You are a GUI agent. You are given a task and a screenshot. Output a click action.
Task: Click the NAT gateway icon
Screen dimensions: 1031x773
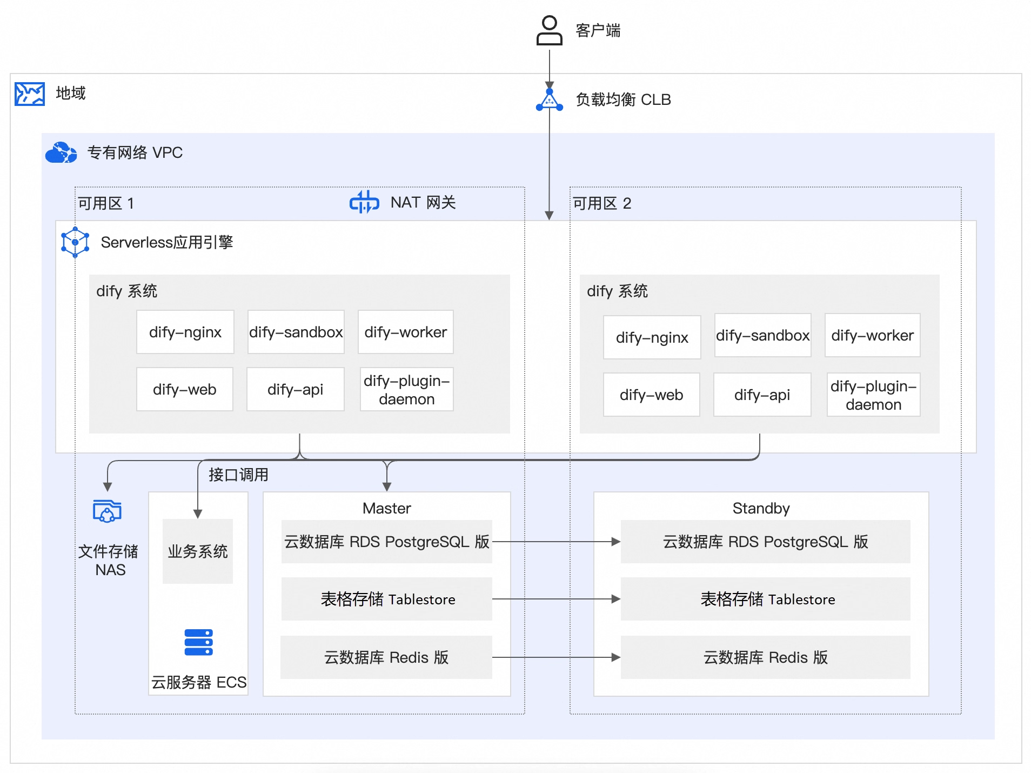(x=364, y=202)
